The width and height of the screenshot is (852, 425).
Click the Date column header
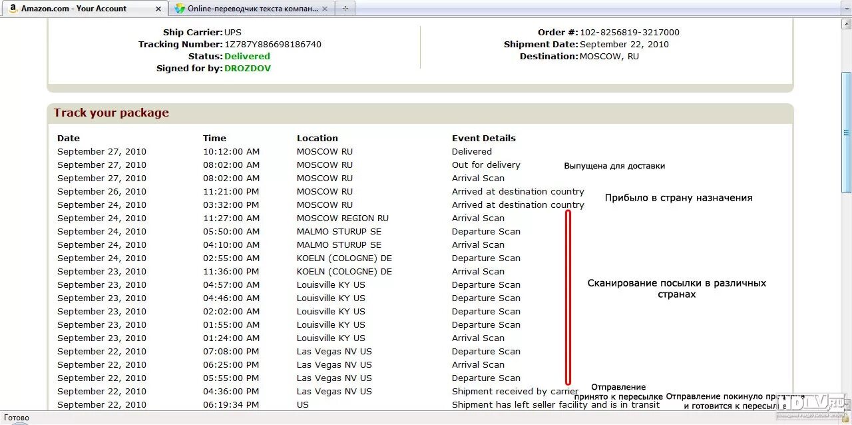(69, 139)
